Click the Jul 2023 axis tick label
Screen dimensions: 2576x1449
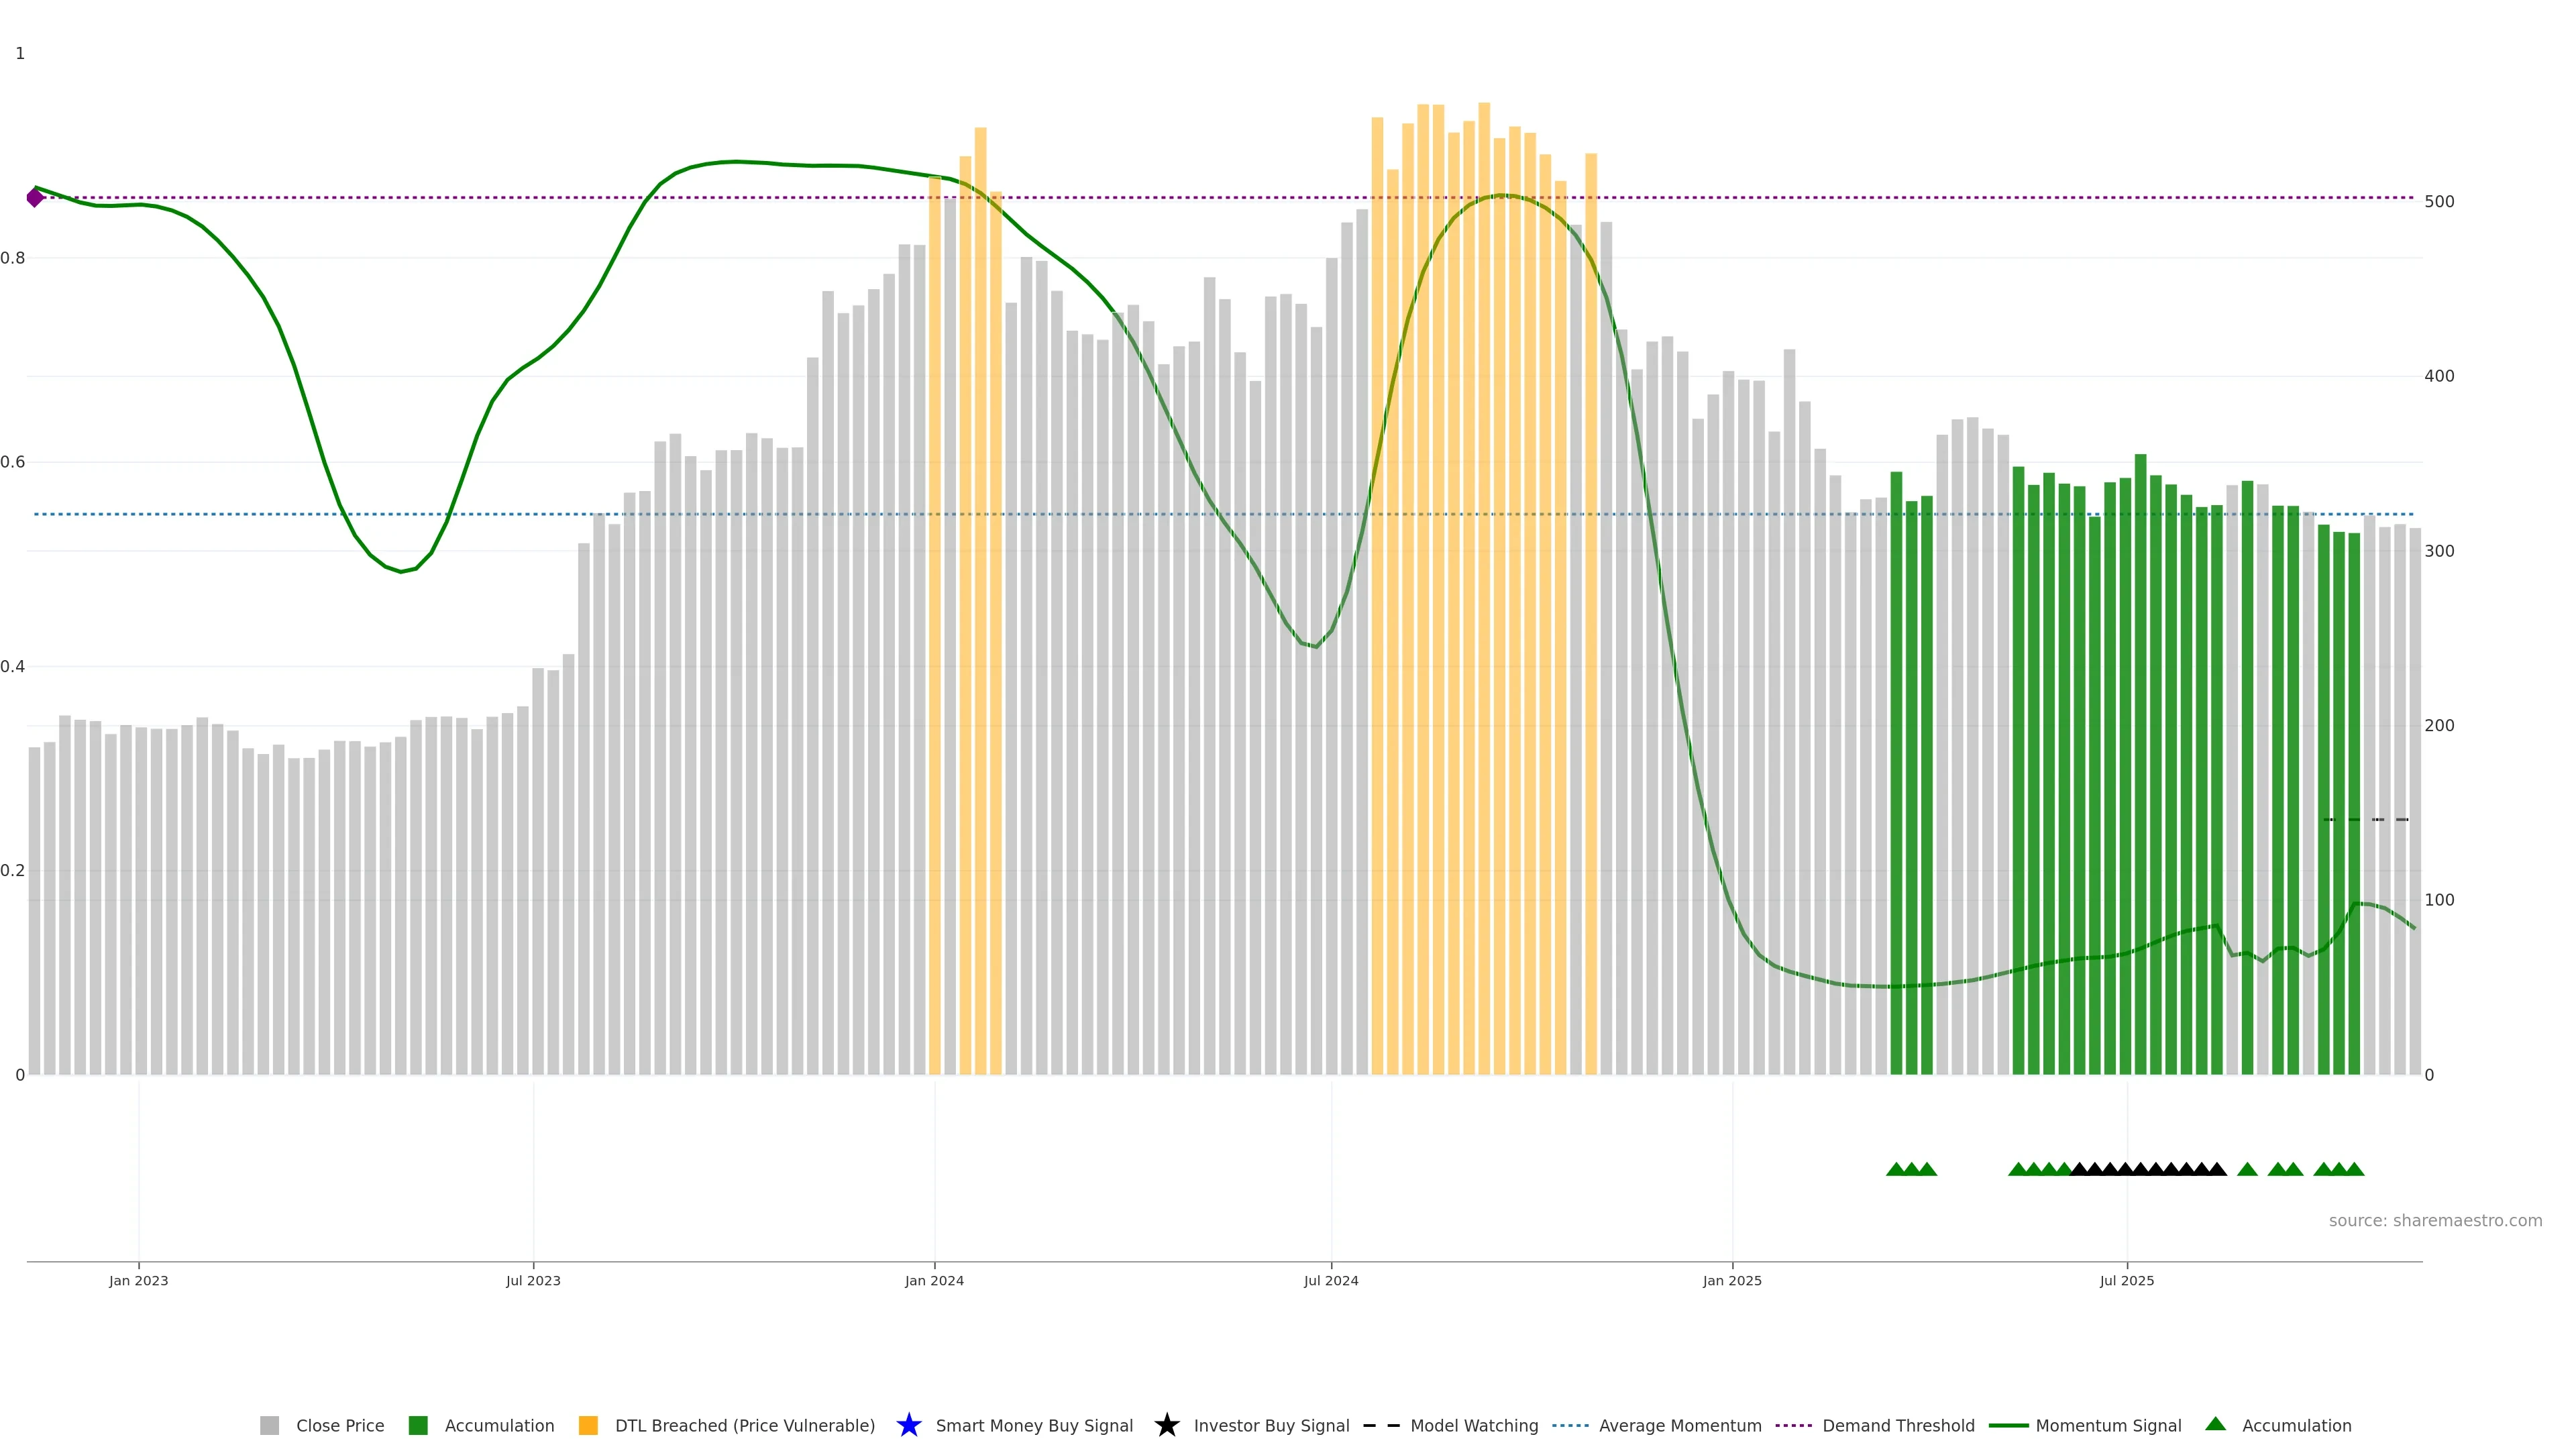pos(533,1280)
